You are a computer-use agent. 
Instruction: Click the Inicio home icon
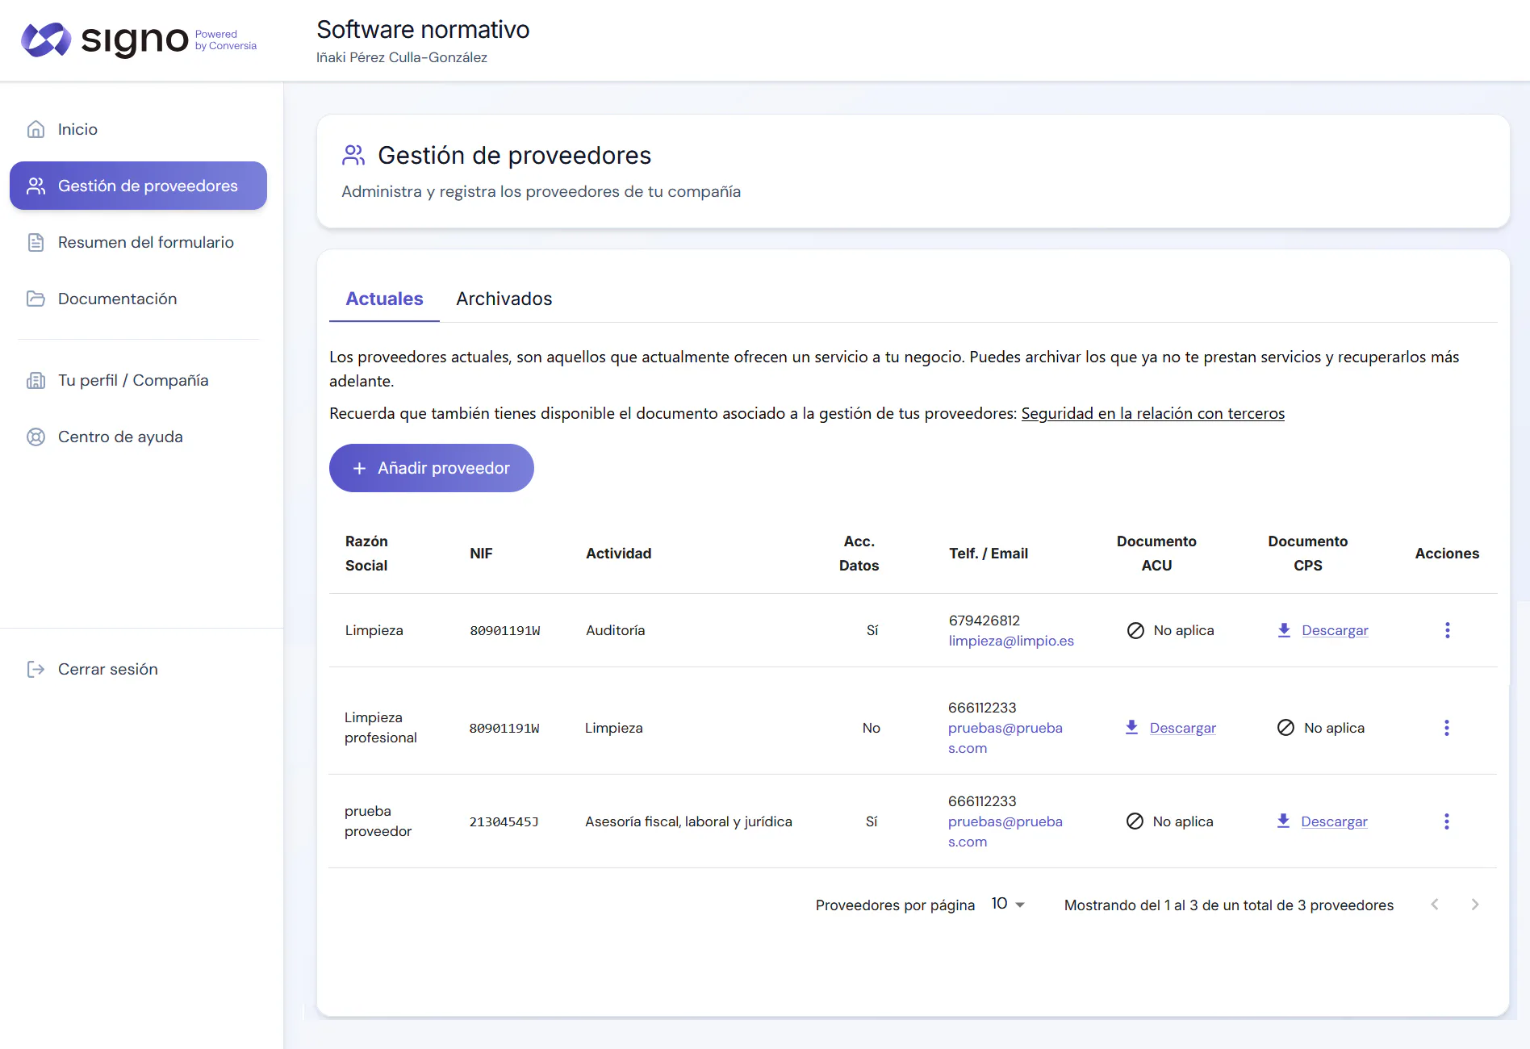36,129
